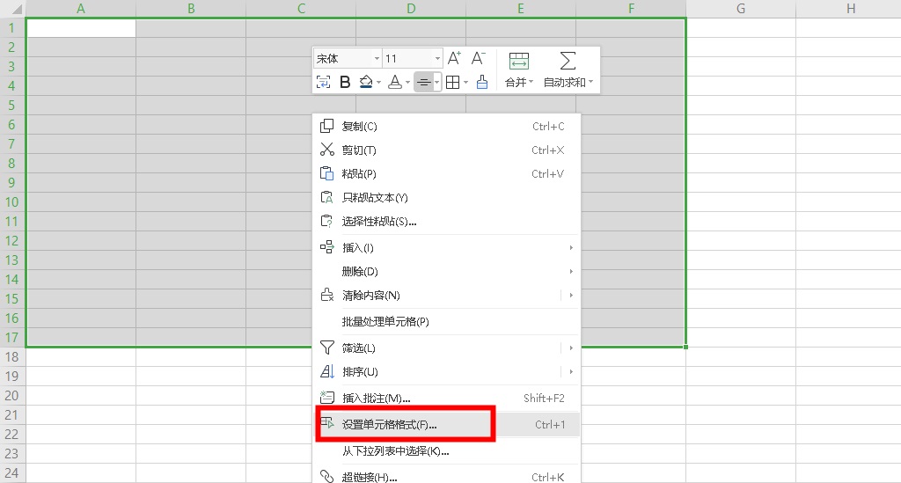This screenshot has height=483, width=901.
Task: Select 排序(U) menu entry
Action: point(446,371)
